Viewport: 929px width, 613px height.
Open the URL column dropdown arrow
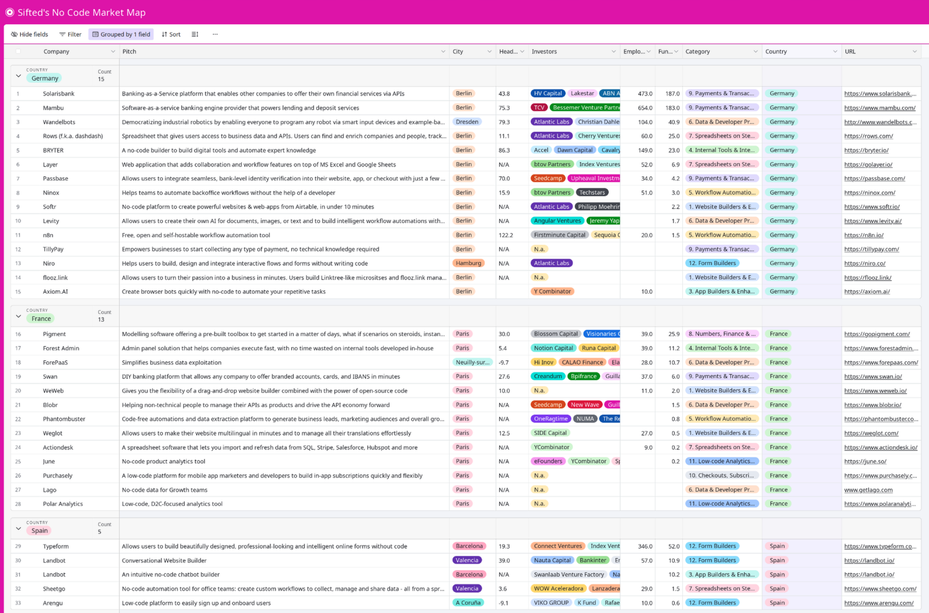click(915, 52)
